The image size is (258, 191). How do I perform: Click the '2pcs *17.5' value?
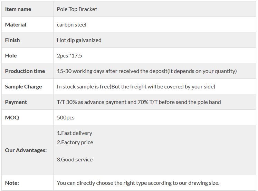pyautogui.click(x=69, y=56)
